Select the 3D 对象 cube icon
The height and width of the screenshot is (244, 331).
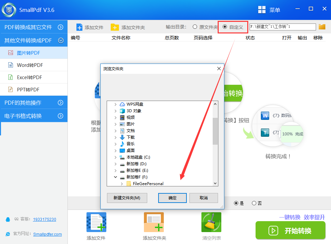pos(122,111)
